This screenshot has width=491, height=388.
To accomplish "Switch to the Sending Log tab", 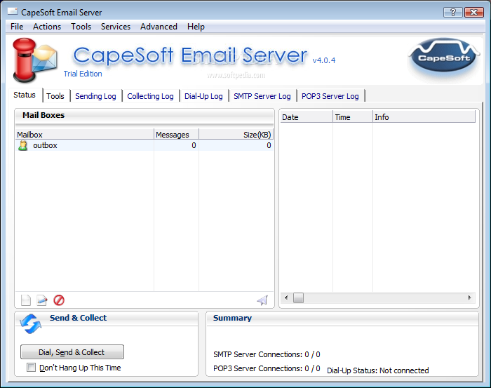I will pos(96,96).
